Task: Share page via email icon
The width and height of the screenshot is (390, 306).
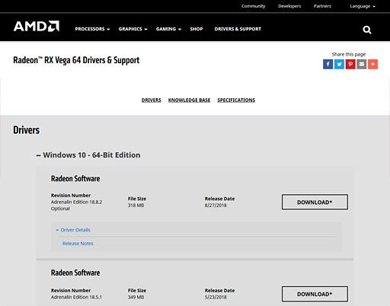Action: pos(362,64)
